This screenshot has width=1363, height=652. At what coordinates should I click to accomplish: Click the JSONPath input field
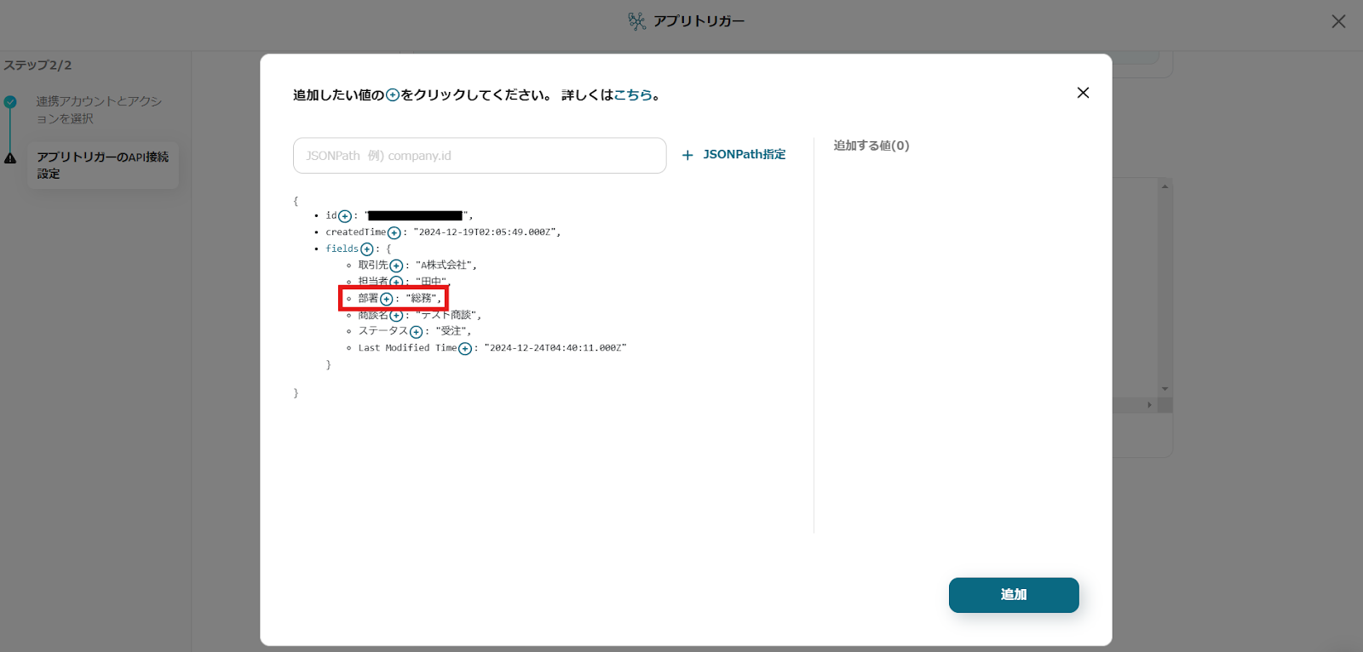pyautogui.click(x=480, y=156)
